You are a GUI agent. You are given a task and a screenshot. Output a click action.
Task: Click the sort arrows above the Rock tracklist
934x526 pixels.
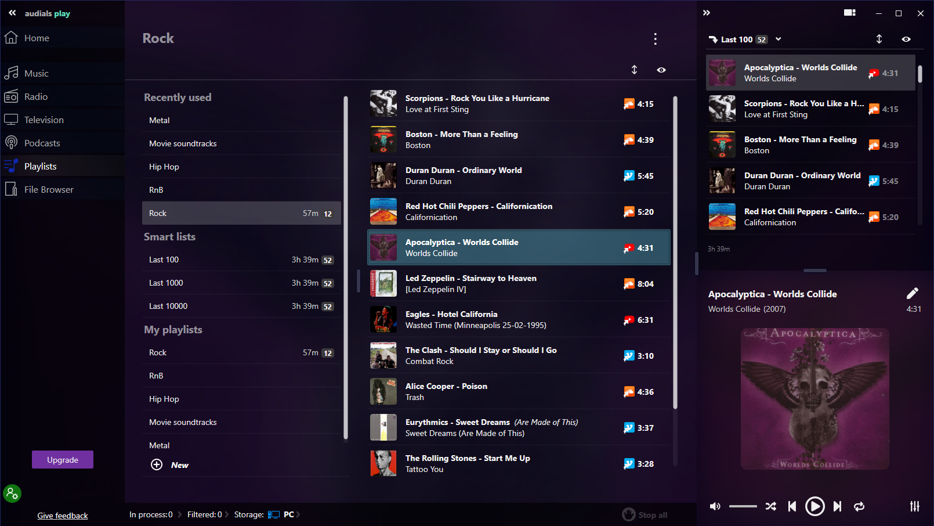635,70
